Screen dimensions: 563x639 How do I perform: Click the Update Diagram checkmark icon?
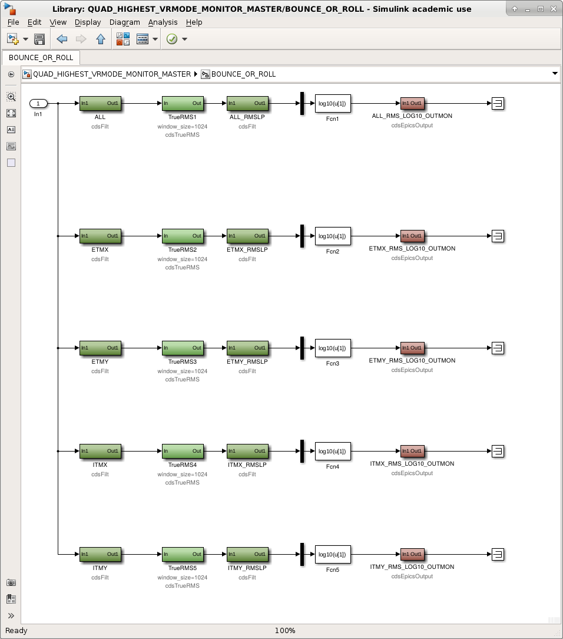(x=172, y=39)
